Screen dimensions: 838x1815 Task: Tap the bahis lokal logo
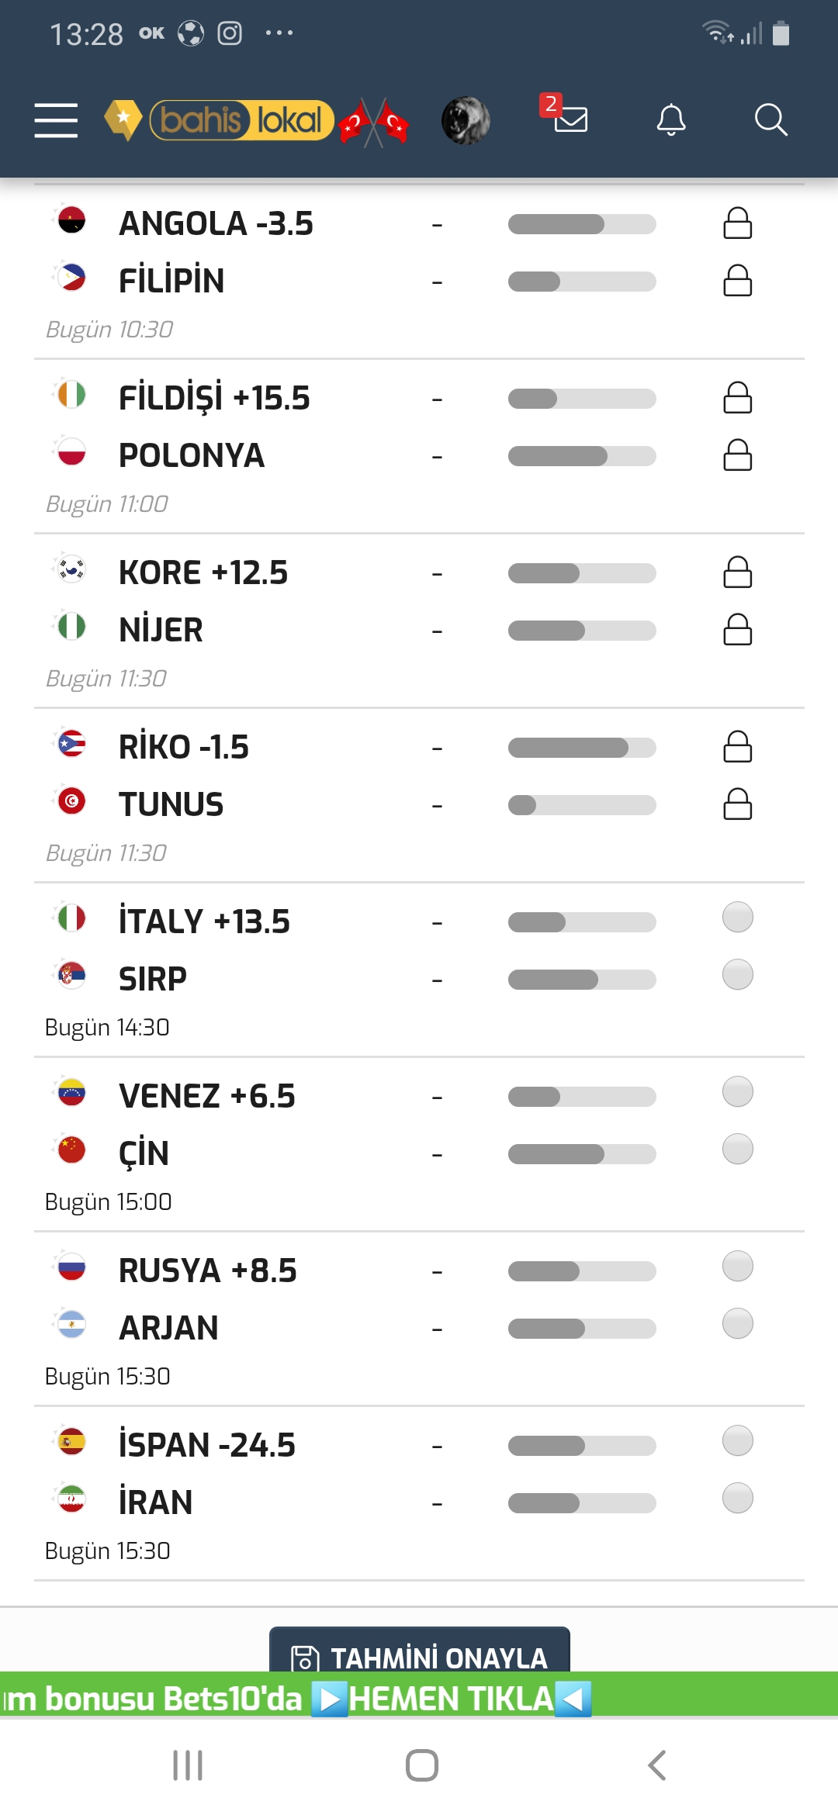pos(219,120)
